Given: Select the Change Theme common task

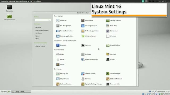Looking at the screenshot, I should 40,46.
